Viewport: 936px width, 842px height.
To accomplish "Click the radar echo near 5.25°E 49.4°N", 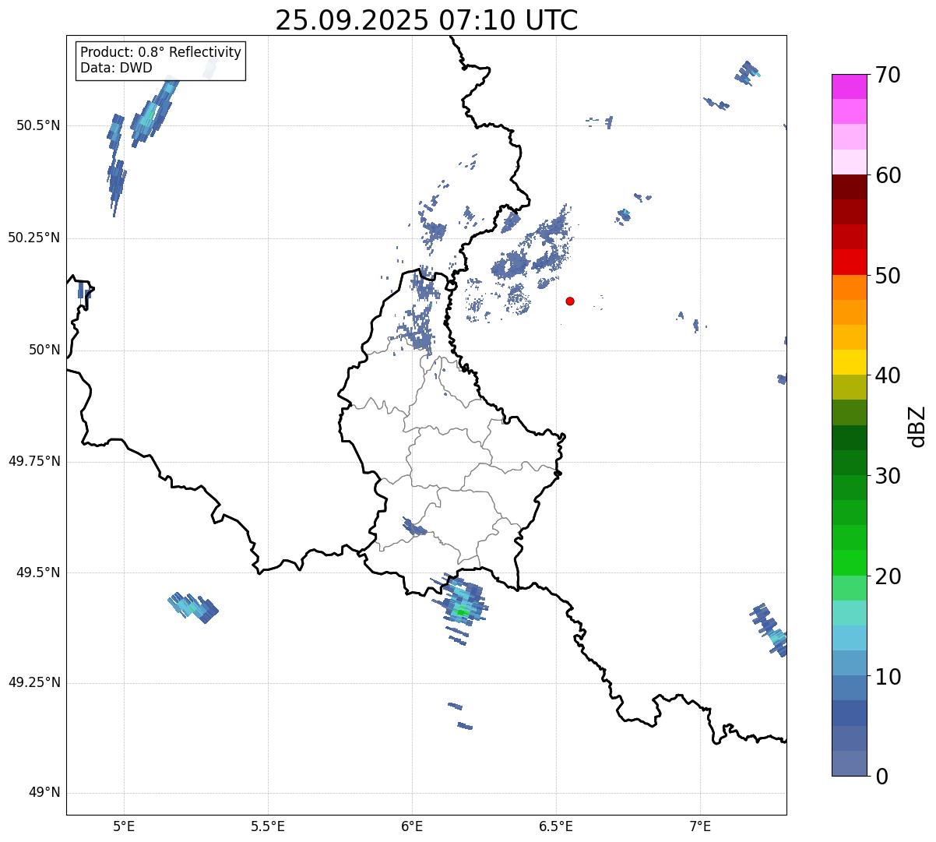I will (193, 606).
